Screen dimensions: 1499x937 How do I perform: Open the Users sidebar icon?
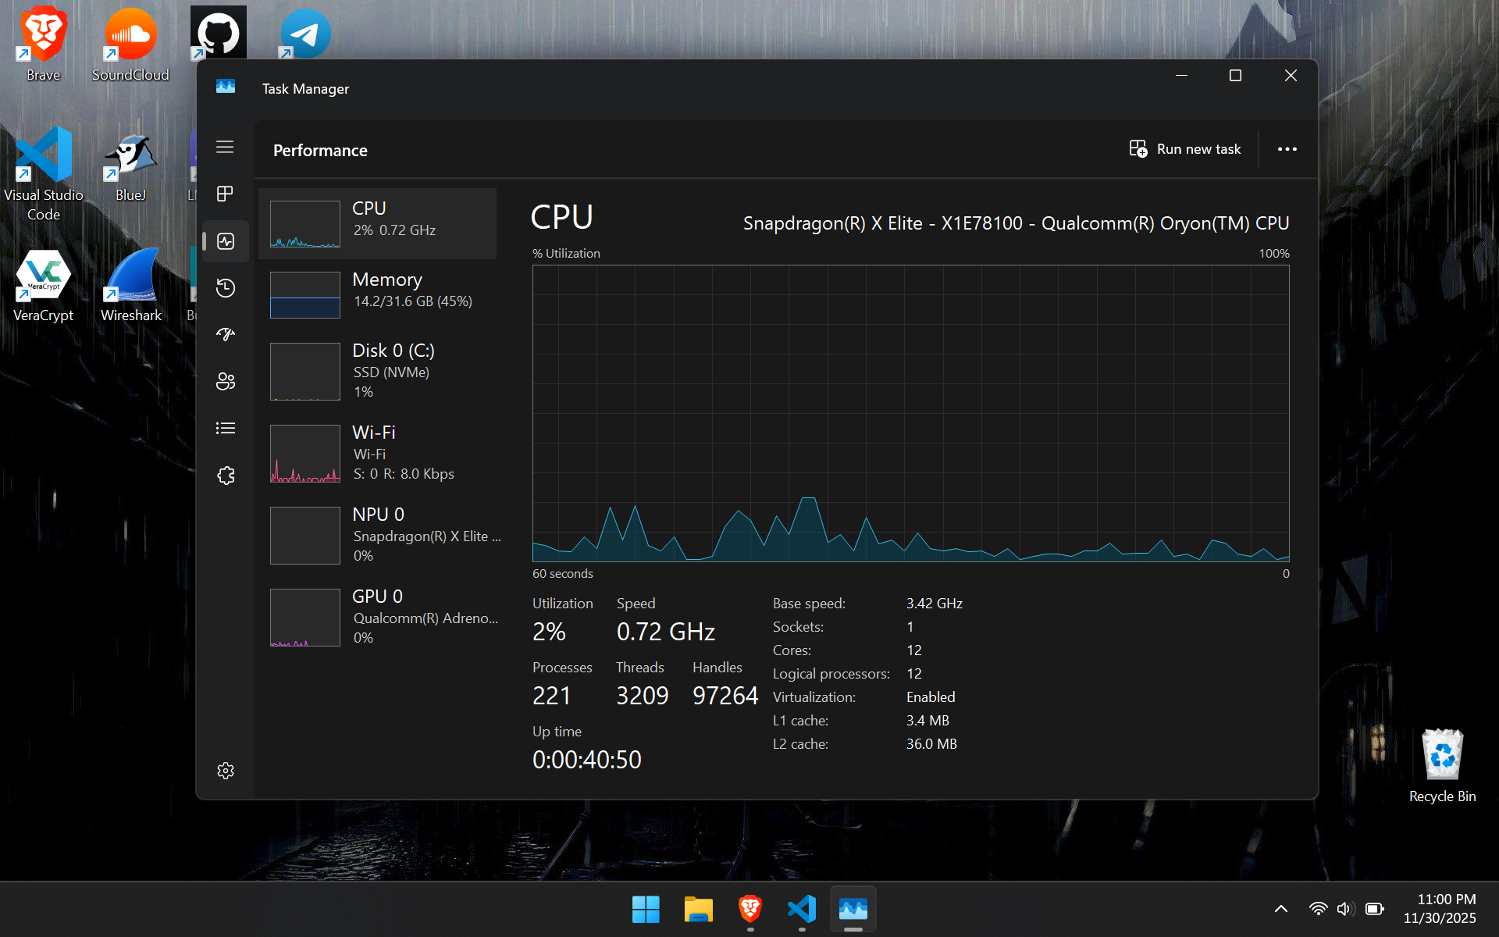coord(225,382)
